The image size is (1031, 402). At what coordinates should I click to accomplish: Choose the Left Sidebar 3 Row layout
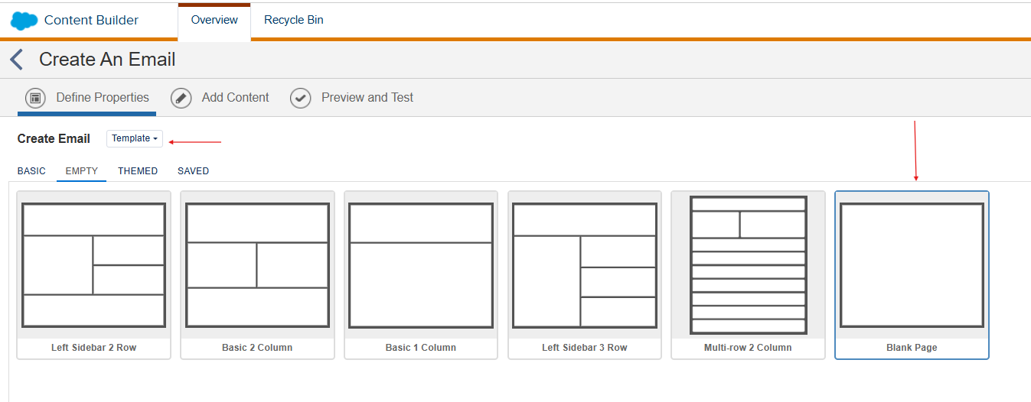585,274
